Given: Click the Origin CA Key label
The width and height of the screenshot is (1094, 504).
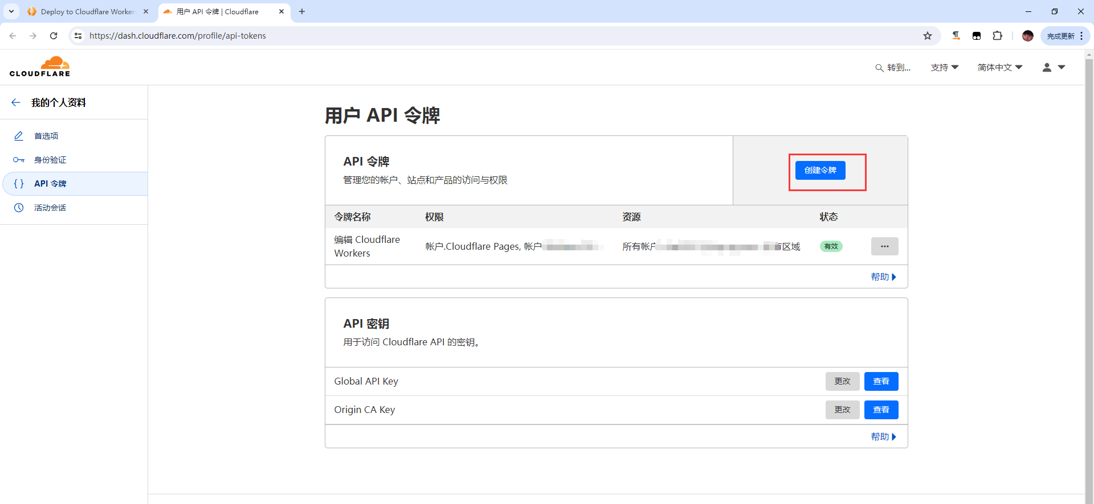Looking at the screenshot, I should point(364,410).
